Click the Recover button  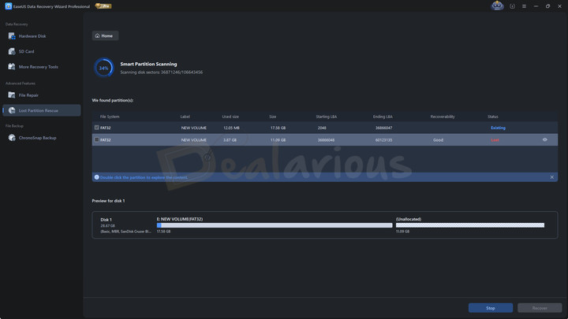click(x=540, y=308)
